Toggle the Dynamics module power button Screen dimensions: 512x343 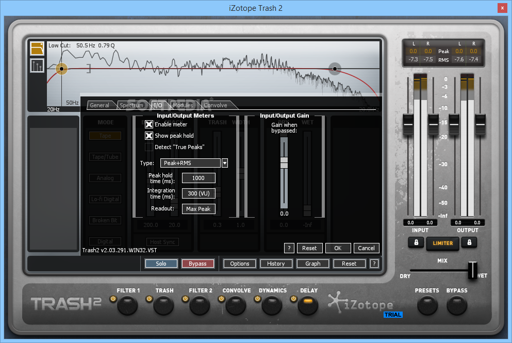257,299
